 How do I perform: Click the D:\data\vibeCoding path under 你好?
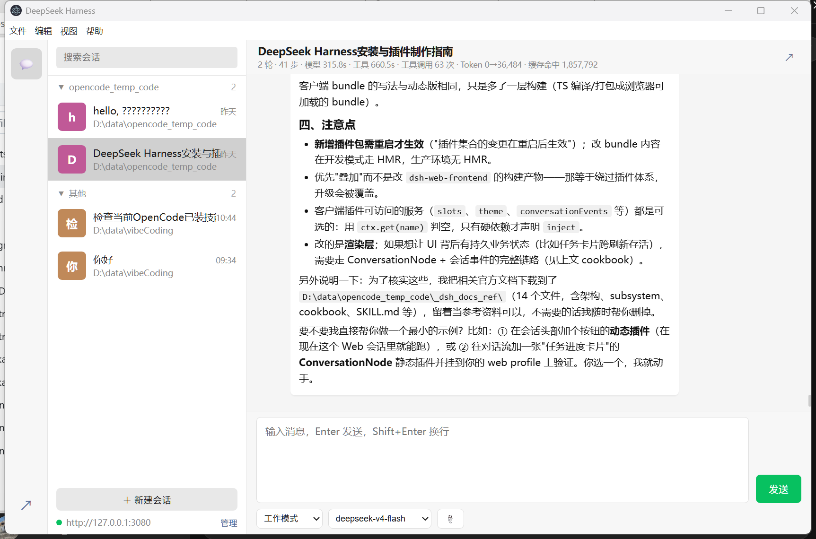[133, 273]
